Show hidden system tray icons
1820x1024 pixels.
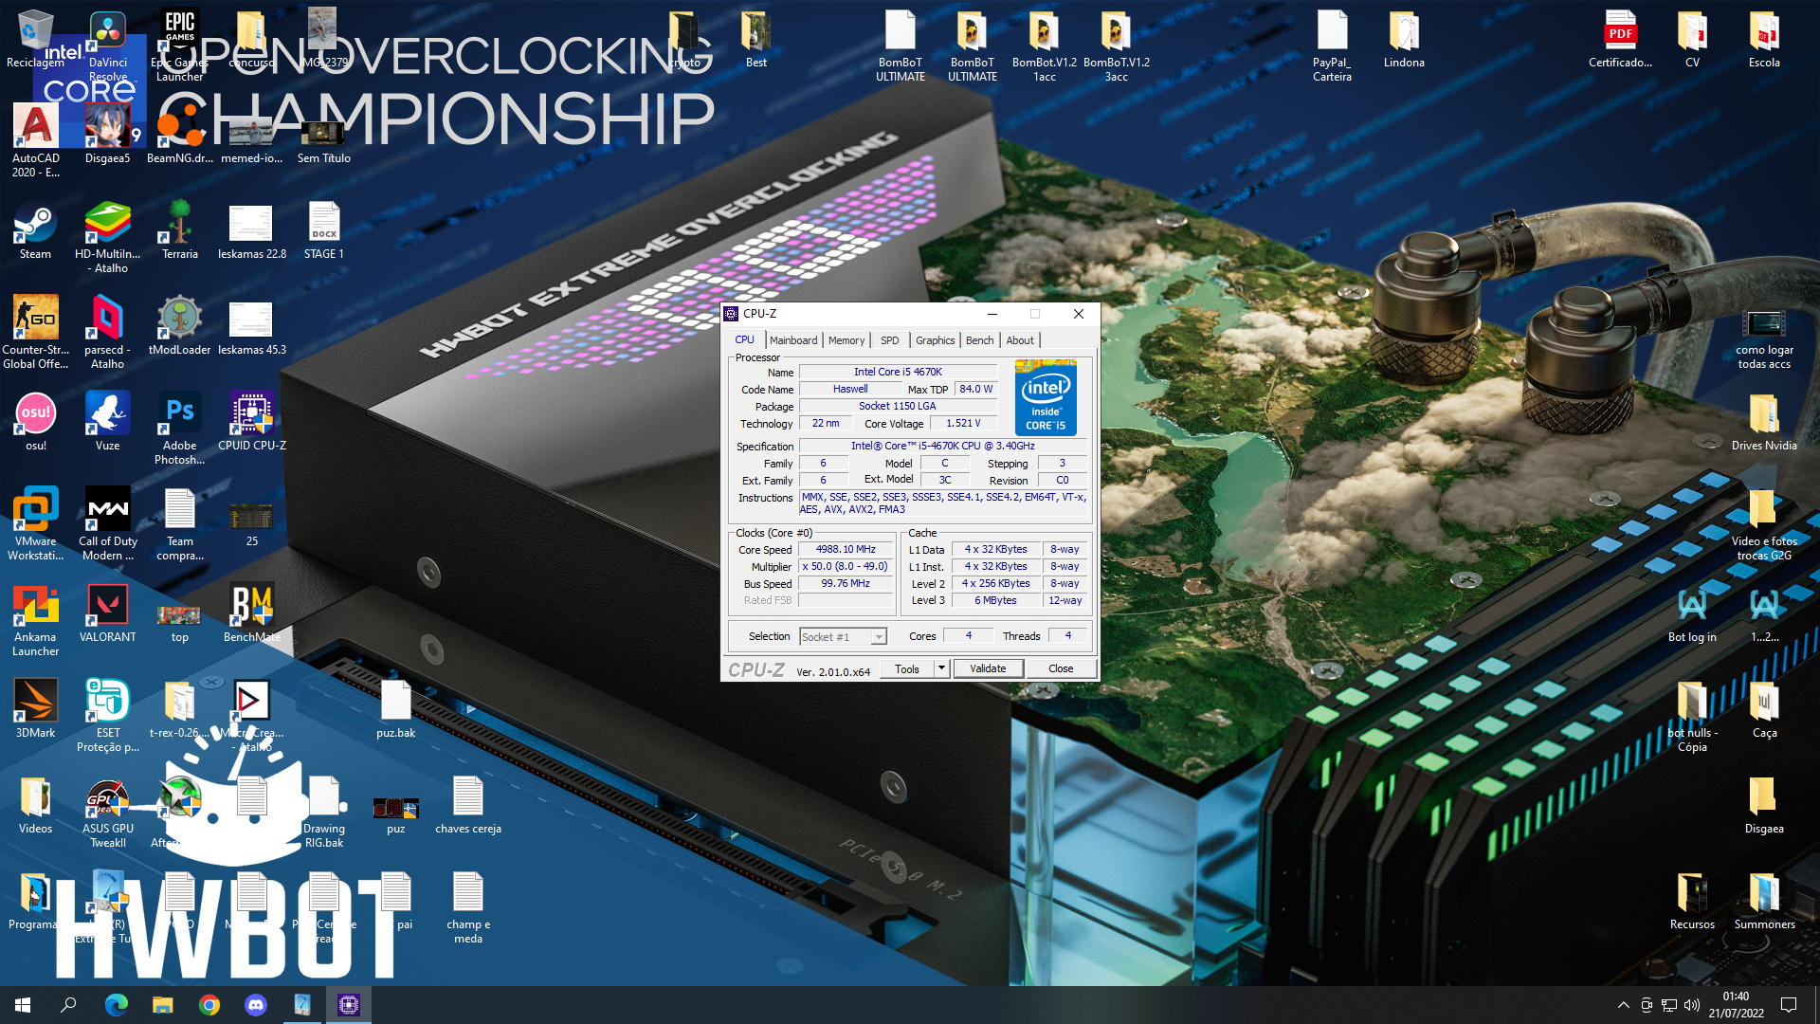[1623, 1005]
